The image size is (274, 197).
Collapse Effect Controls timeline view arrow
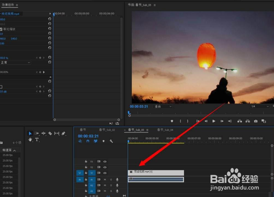click(50, 14)
